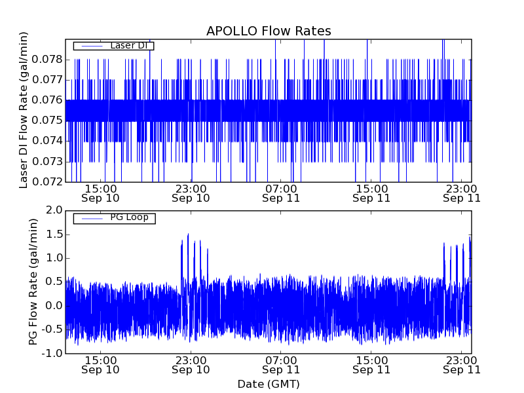Click the -1.0 tick on the PG plot
The height and width of the screenshot is (393, 524).
52,354
